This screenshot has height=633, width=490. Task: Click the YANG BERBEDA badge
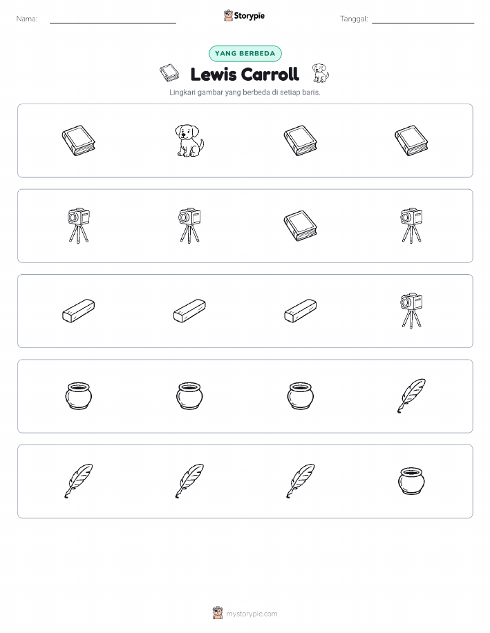245,53
